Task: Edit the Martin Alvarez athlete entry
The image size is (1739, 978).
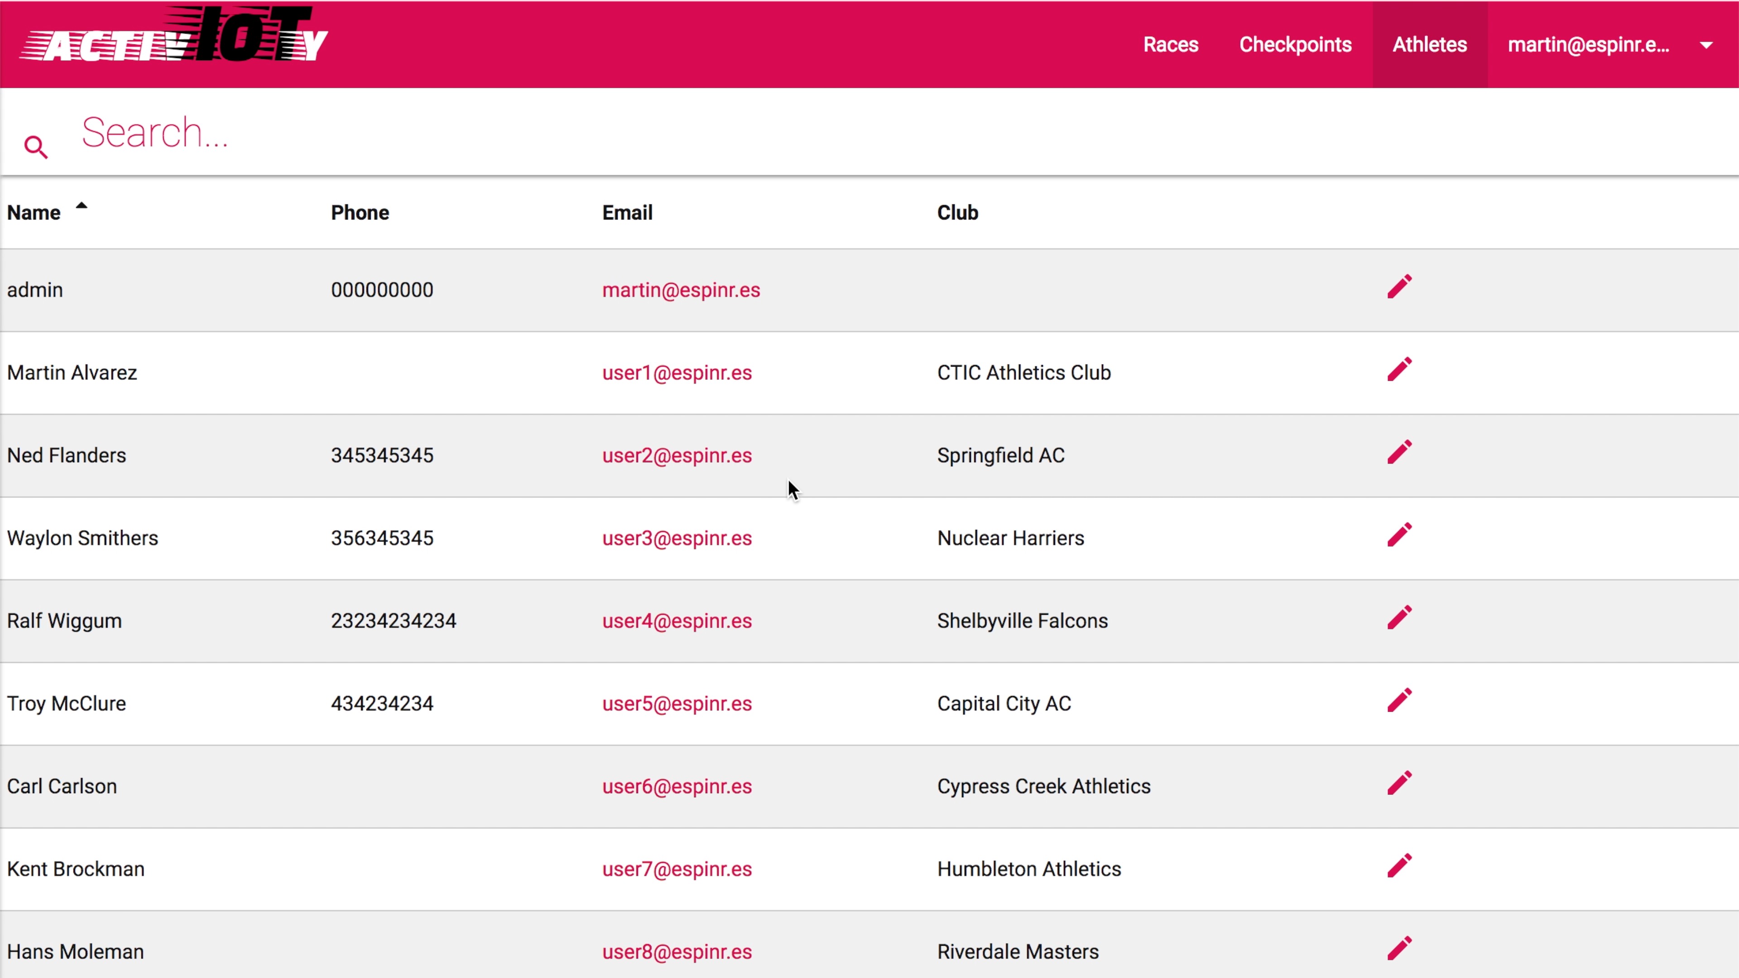Action: coord(1399,370)
